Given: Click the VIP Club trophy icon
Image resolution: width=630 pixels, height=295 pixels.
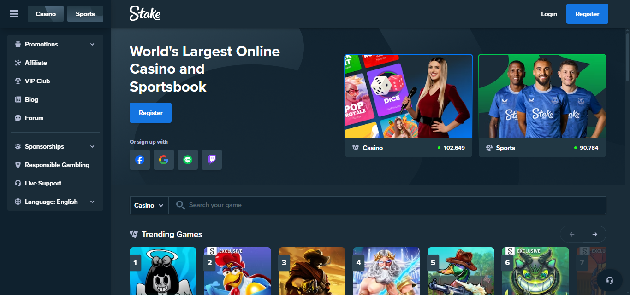Looking at the screenshot, I should [18, 81].
